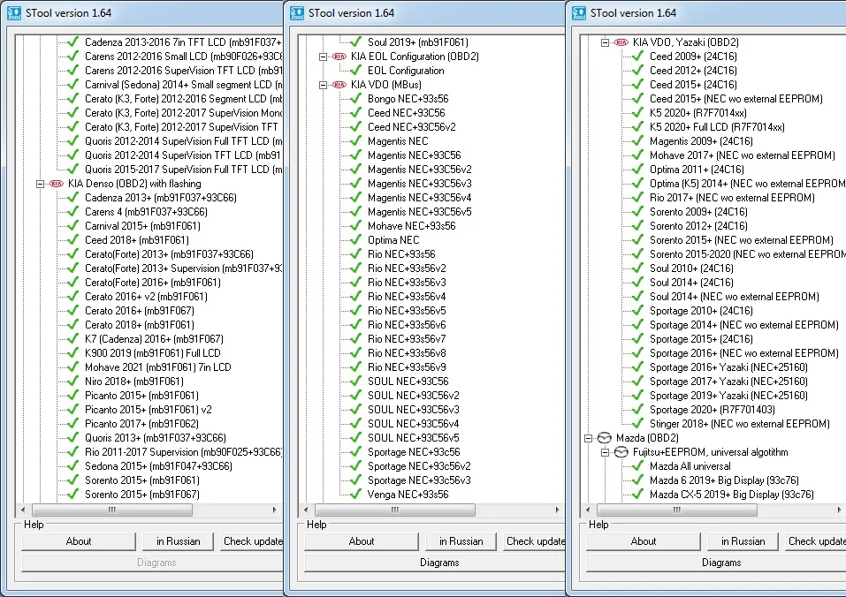Click green checkmark for Optima NEC
The width and height of the screenshot is (846, 597).
point(355,239)
